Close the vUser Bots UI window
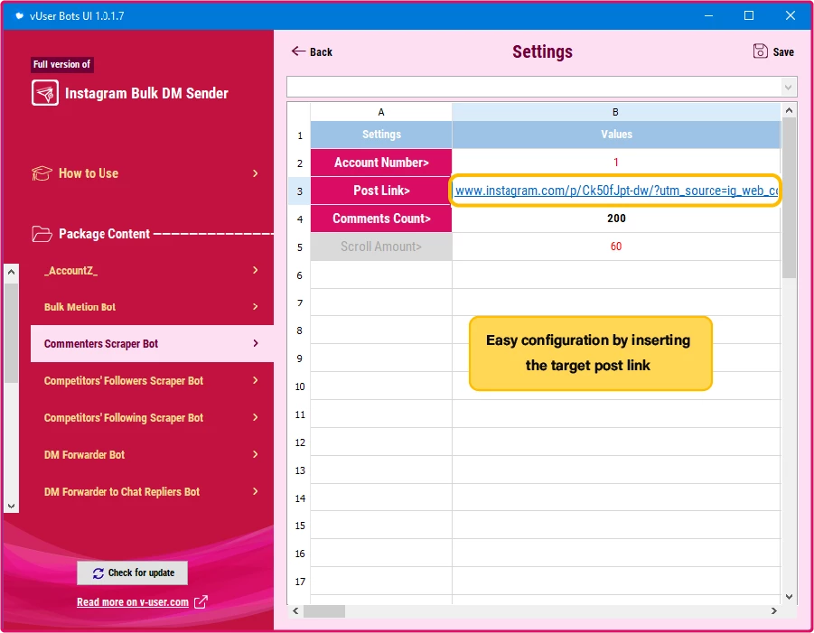 tap(790, 15)
